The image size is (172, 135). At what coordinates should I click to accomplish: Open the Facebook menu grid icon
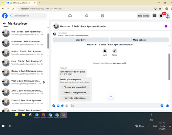(154, 16)
